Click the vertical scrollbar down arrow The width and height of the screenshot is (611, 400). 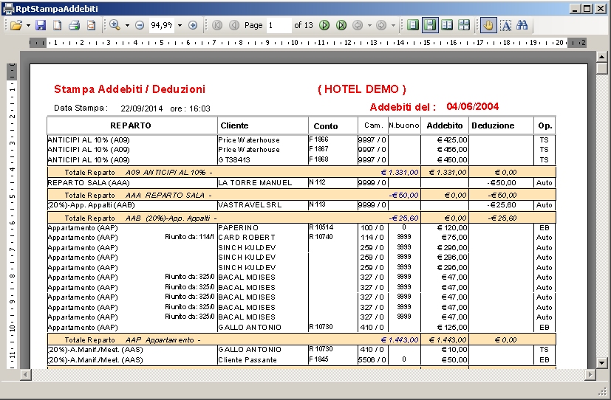click(x=601, y=362)
